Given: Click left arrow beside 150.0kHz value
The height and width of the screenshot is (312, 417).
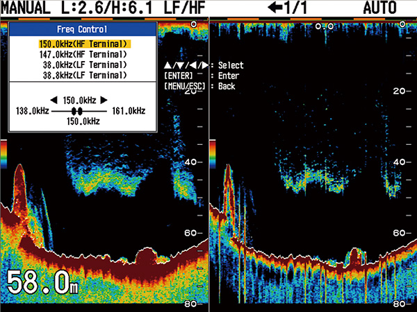Looking at the screenshot, I should [x=54, y=101].
